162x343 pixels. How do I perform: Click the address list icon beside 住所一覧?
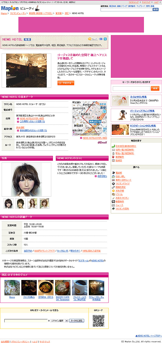(x=113, y=150)
